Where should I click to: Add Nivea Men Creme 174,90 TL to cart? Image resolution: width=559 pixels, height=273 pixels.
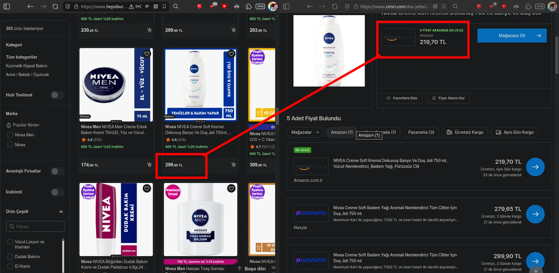point(149,165)
